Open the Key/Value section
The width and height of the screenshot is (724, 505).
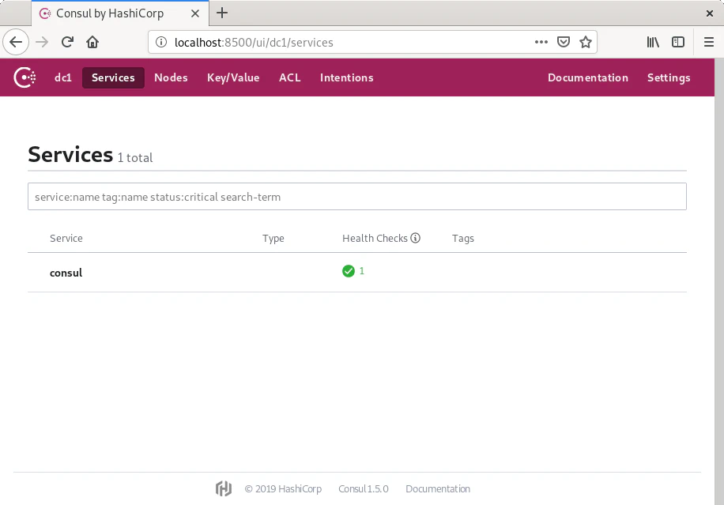pyautogui.click(x=233, y=77)
